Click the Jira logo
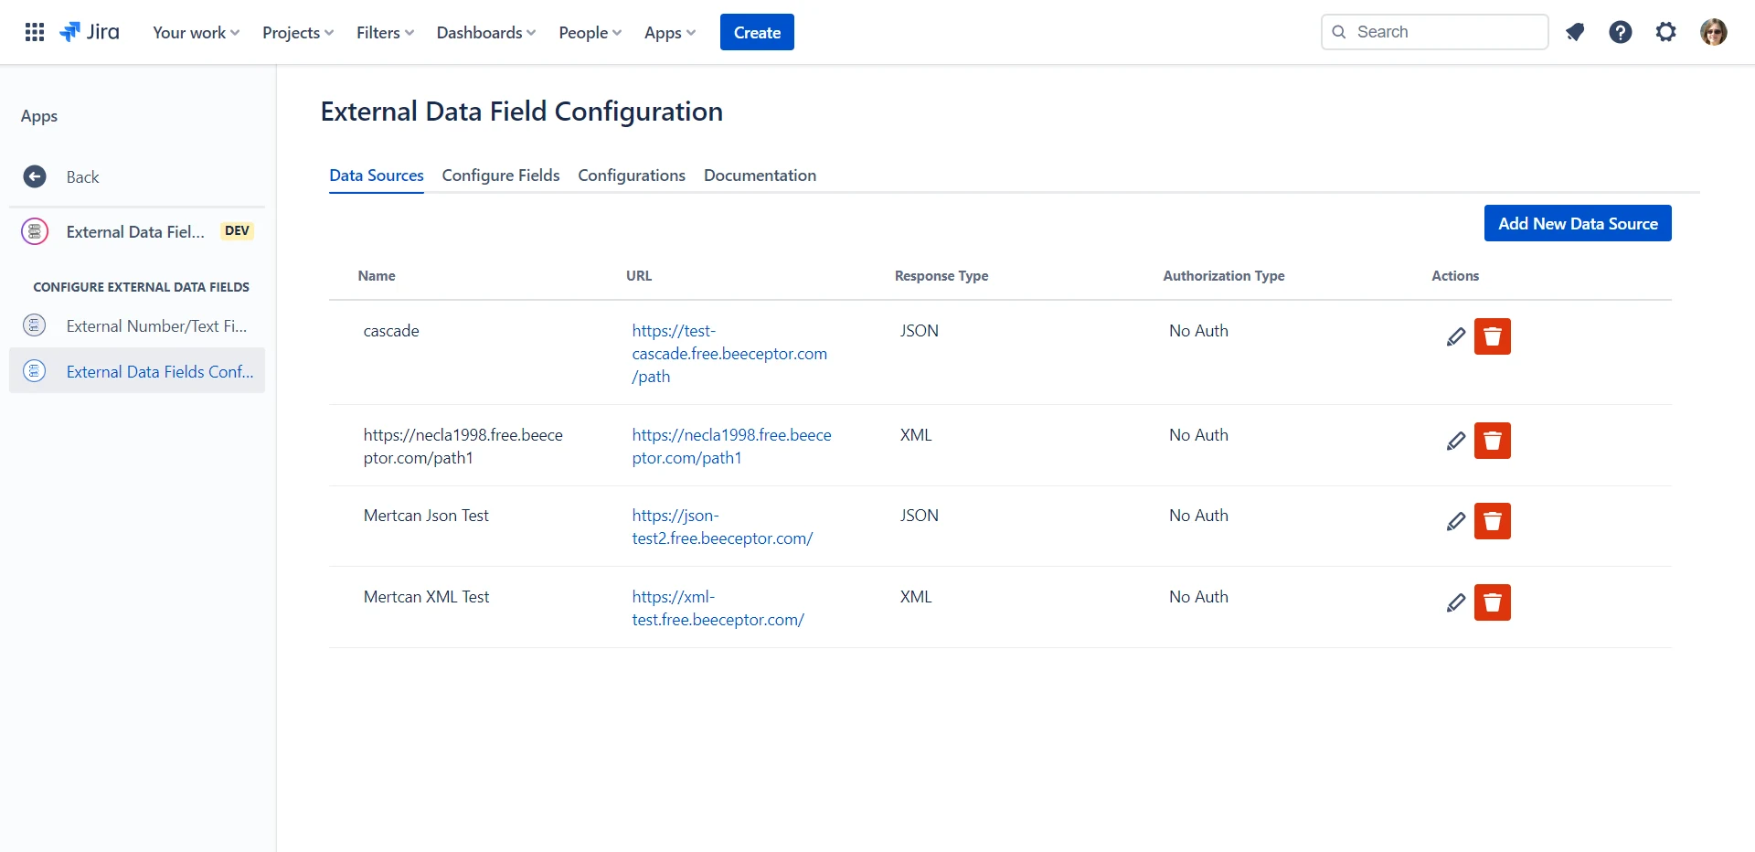The height and width of the screenshot is (852, 1755). coord(90,32)
